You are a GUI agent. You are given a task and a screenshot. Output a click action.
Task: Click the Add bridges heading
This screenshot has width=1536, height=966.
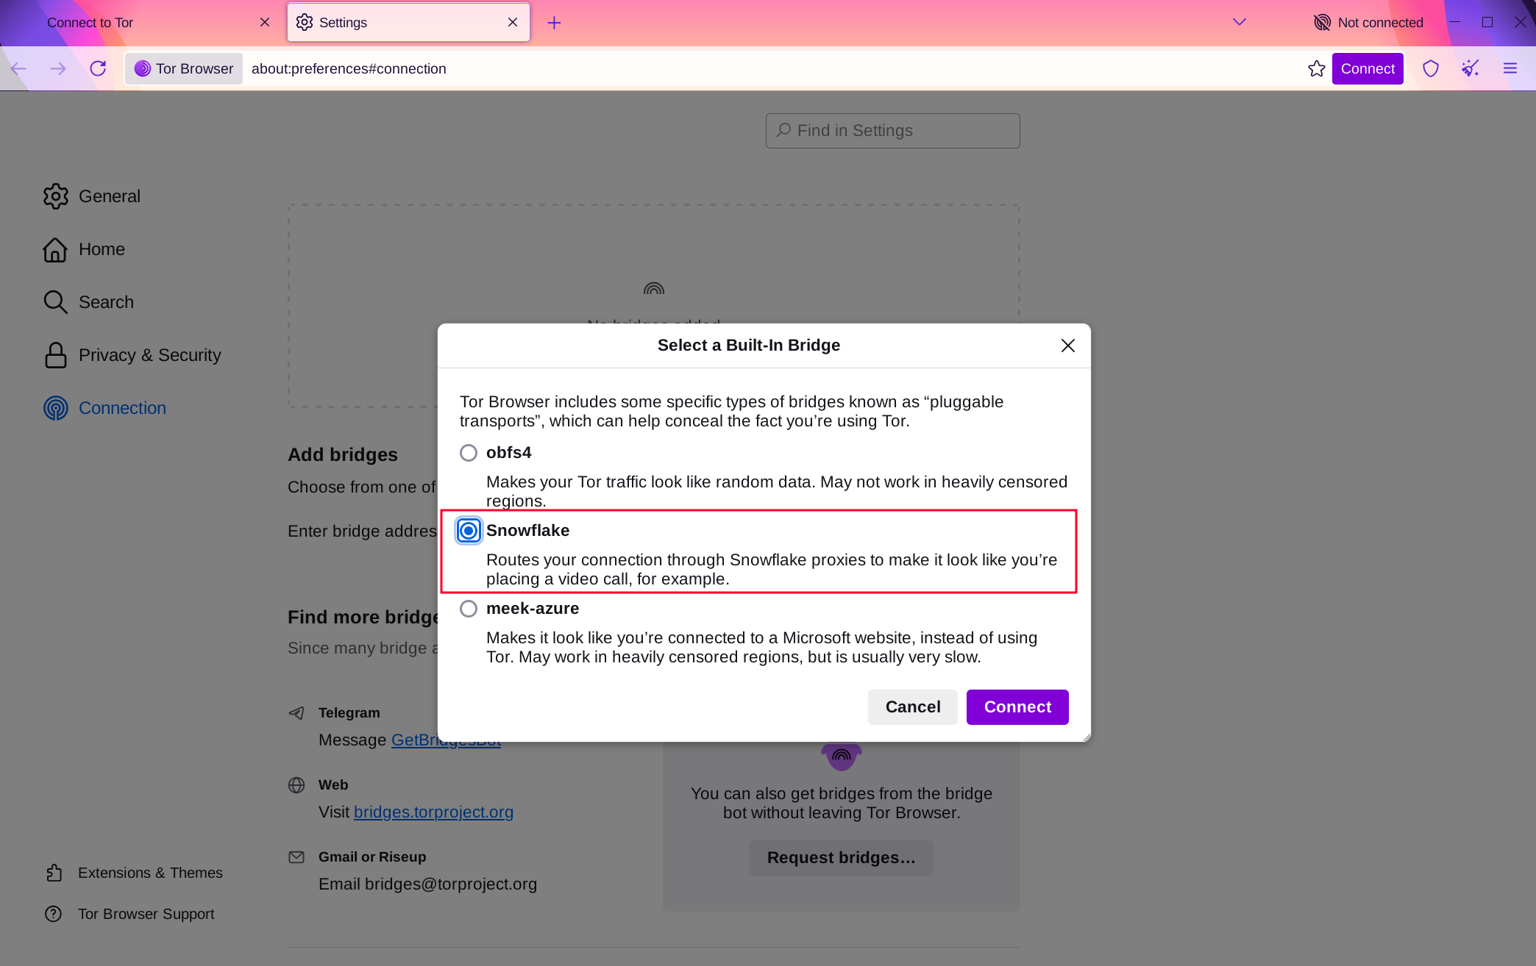tap(343, 455)
